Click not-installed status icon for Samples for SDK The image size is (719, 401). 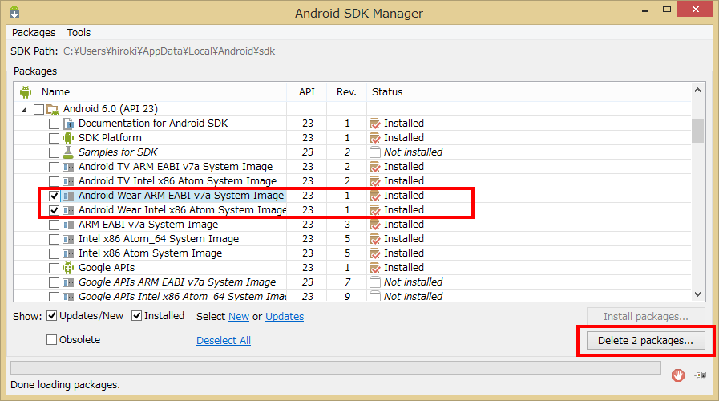(374, 152)
